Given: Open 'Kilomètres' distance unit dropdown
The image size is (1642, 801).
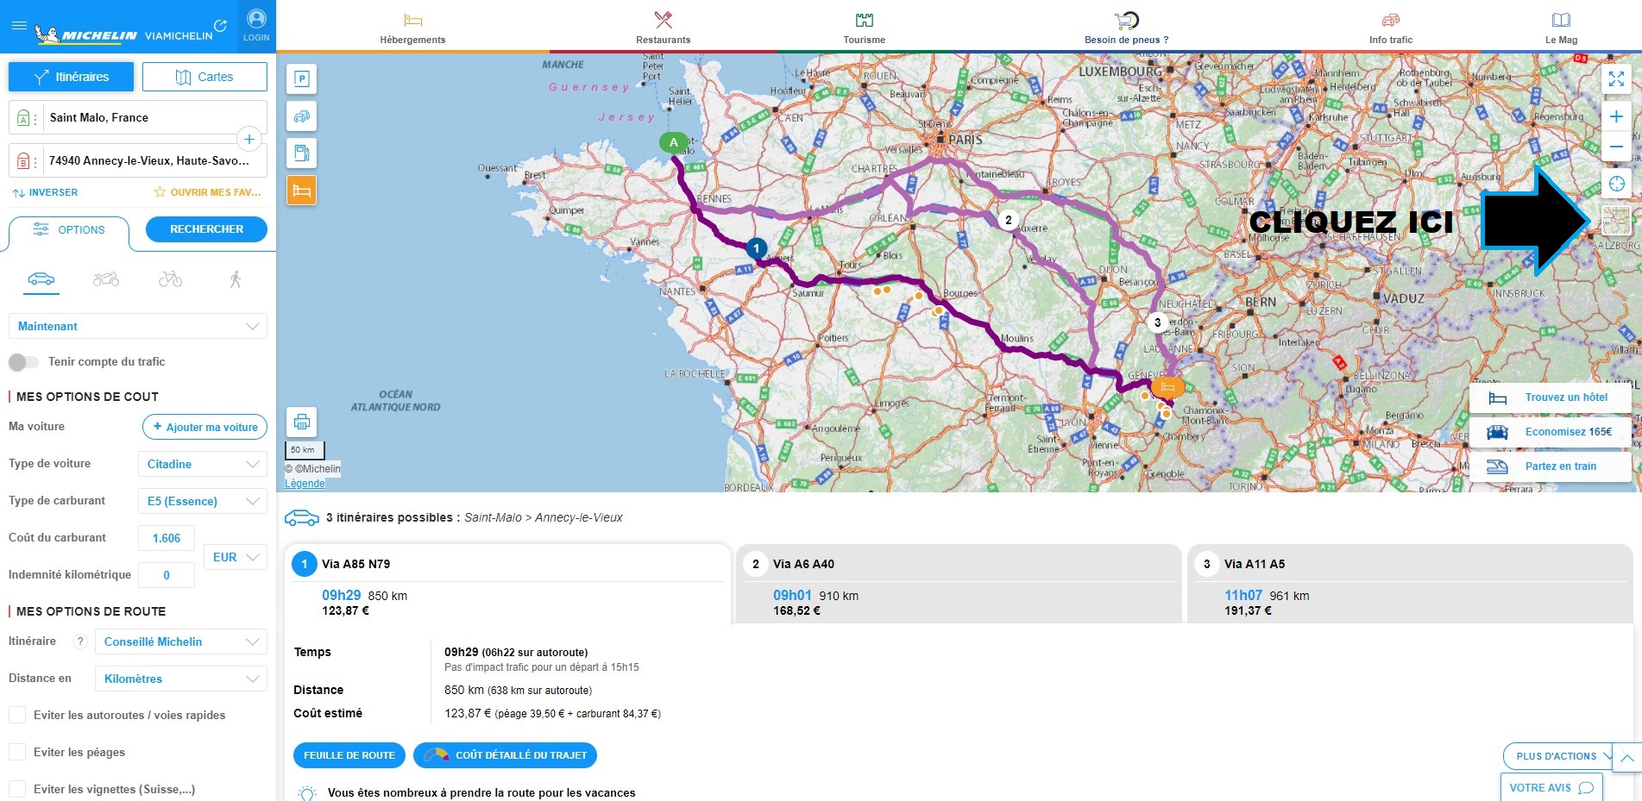Looking at the screenshot, I should [x=181, y=679].
